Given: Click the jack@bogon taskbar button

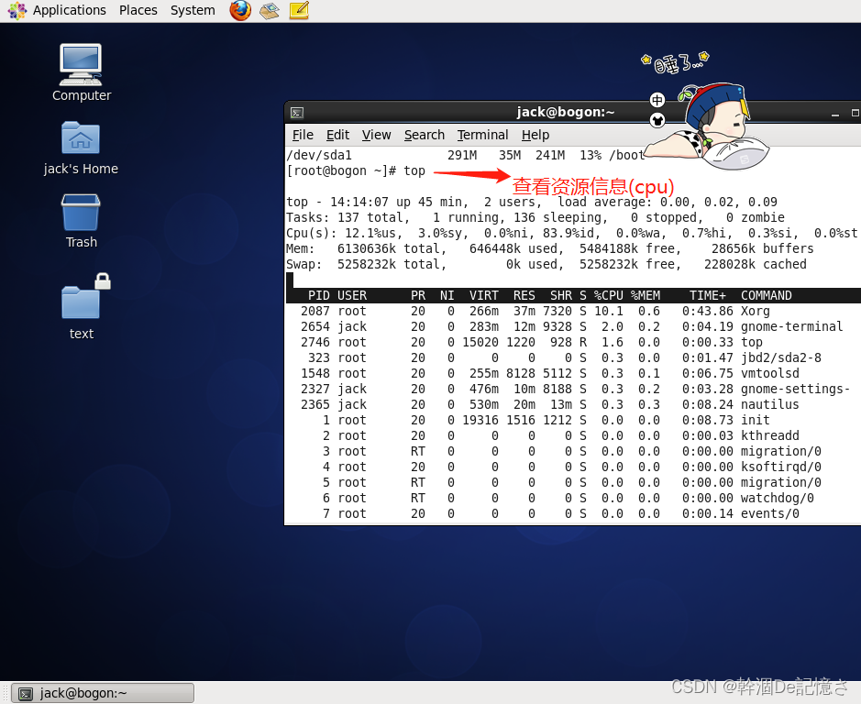Looking at the screenshot, I should pos(104,693).
